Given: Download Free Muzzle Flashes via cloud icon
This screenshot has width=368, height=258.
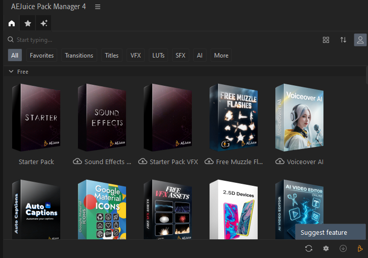Looking at the screenshot, I should (x=209, y=161).
